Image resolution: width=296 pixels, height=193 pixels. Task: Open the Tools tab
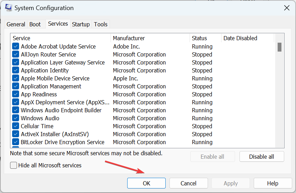tap(101, 24)
